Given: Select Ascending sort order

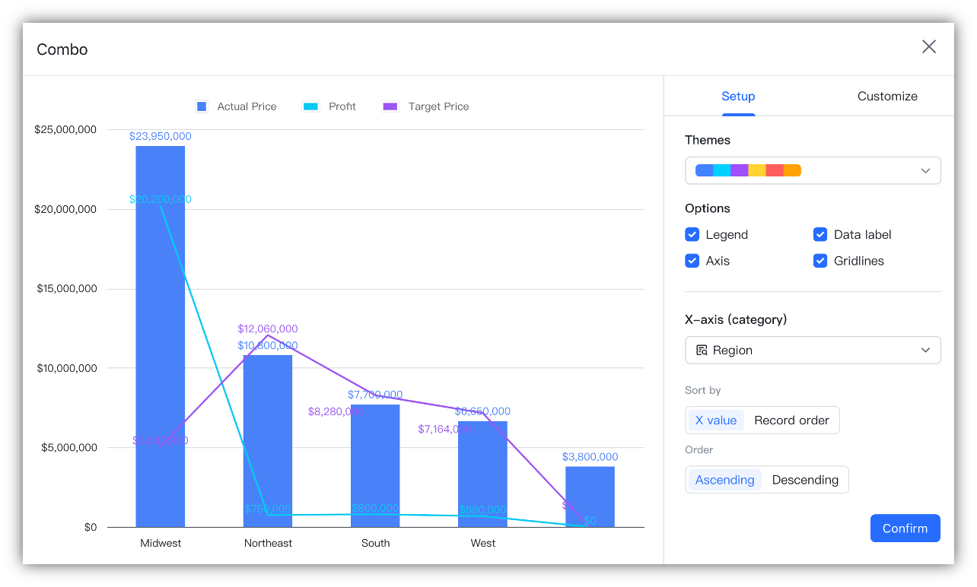Looking at the screenshot, I should tap(724, 479).
